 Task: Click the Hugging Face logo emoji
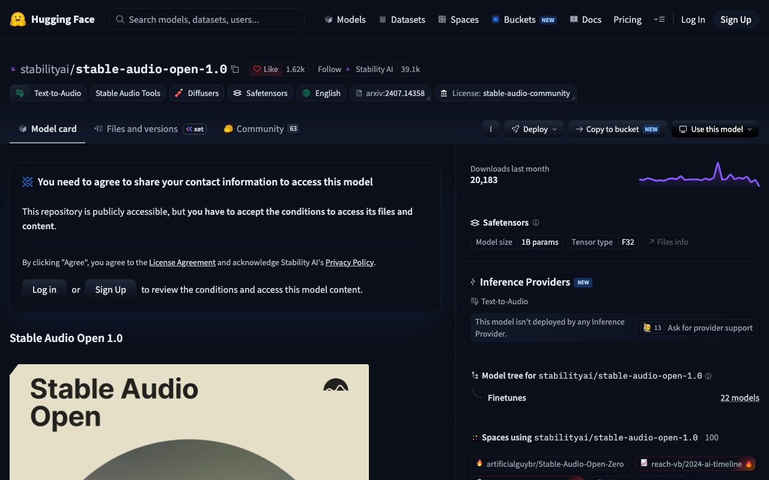coord(18,19)
